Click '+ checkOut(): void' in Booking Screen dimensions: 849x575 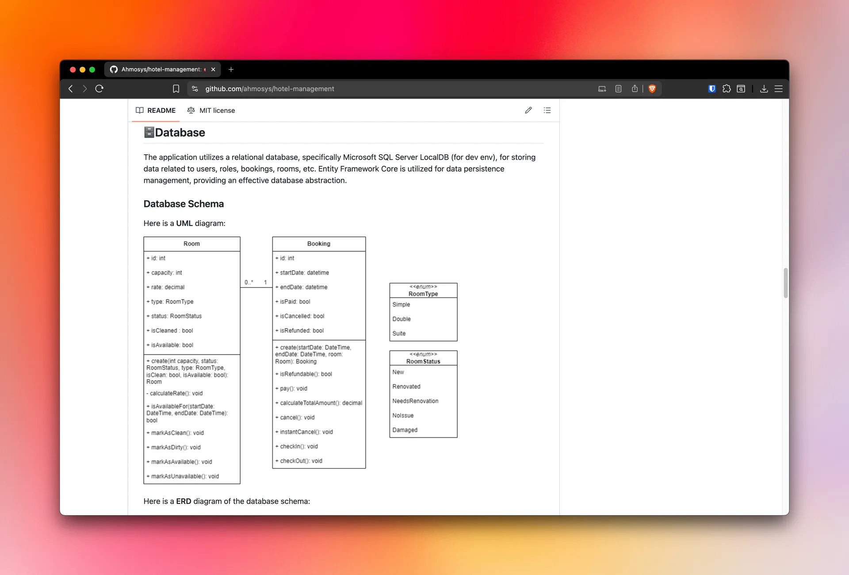[x=298, y=461]
